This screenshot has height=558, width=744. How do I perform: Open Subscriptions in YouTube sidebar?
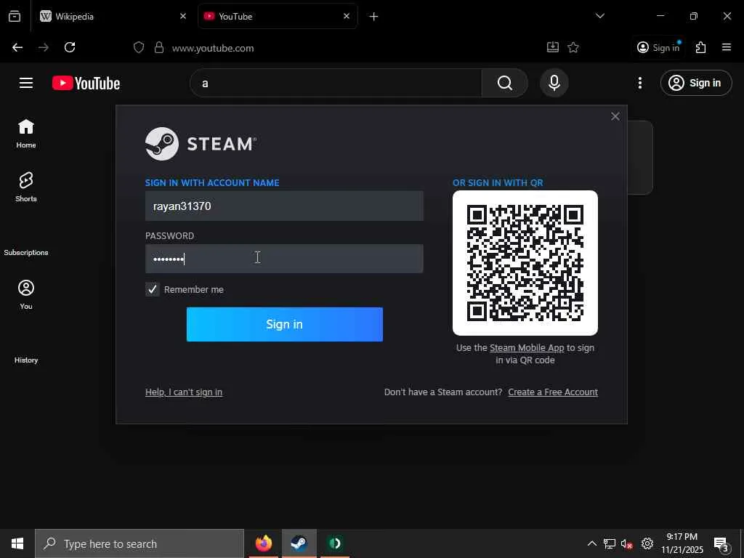tap(26, 252)
